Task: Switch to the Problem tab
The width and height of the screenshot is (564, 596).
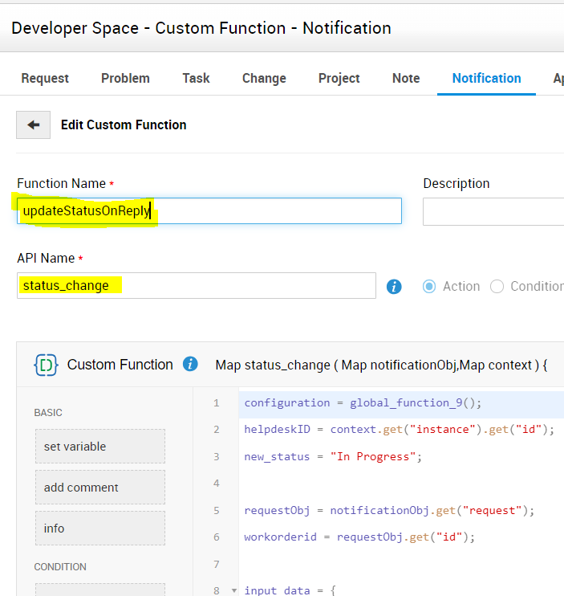Action: [x=125, y=78]
